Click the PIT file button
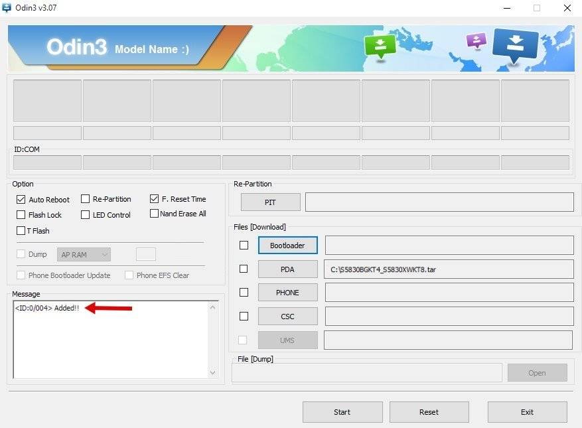The height and width of the screenshot is (428, 582). click(x=271, y=202)
